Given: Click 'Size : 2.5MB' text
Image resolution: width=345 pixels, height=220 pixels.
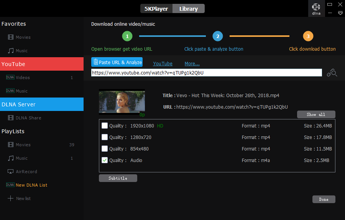Looking at the screenshot, I should point(316,160).
